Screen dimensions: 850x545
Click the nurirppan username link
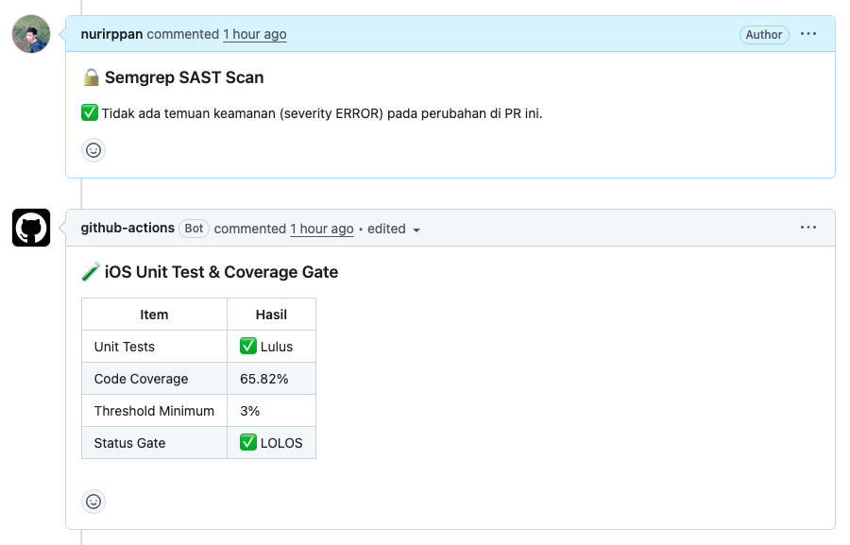point(111,34)
